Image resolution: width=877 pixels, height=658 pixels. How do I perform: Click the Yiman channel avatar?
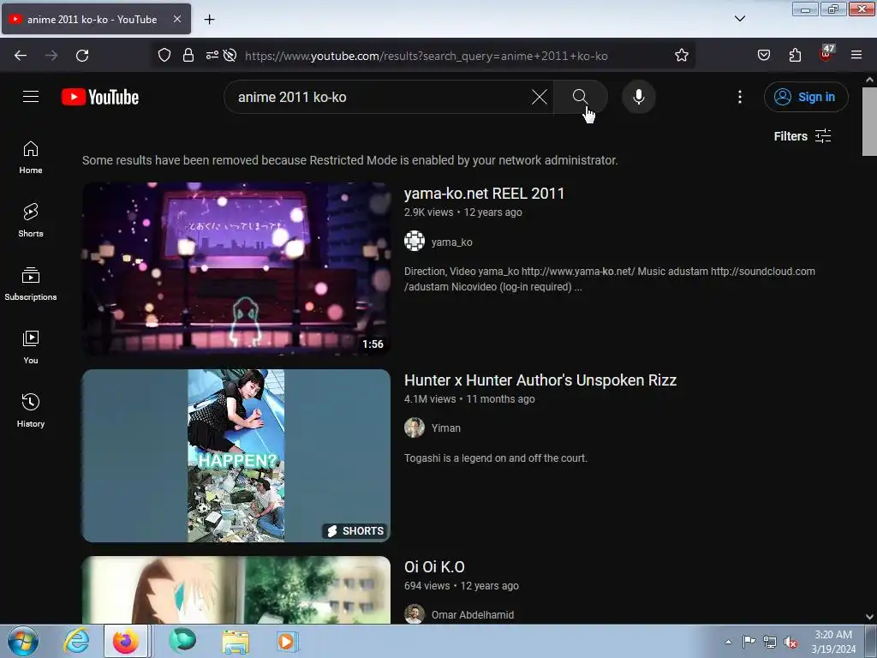click(x=415, y=428)
